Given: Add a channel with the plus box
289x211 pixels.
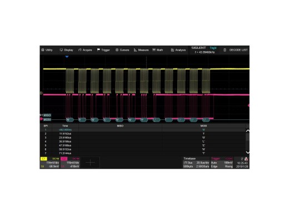Looking at the screenshot, I should click(x=90, y=163).
